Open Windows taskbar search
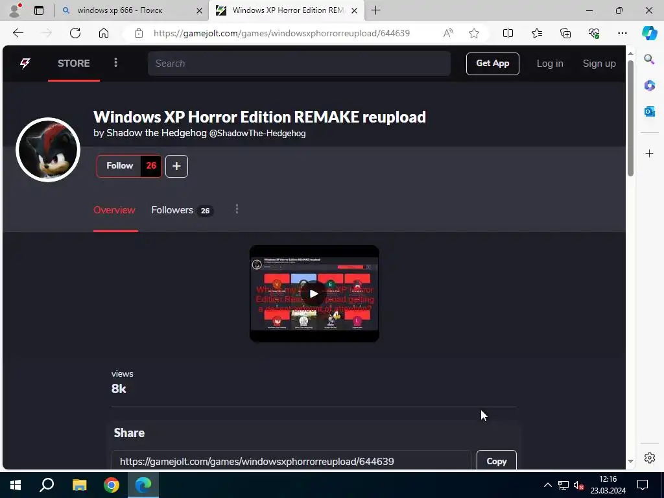This screenshot has width=664, height=498. point(47,485)
